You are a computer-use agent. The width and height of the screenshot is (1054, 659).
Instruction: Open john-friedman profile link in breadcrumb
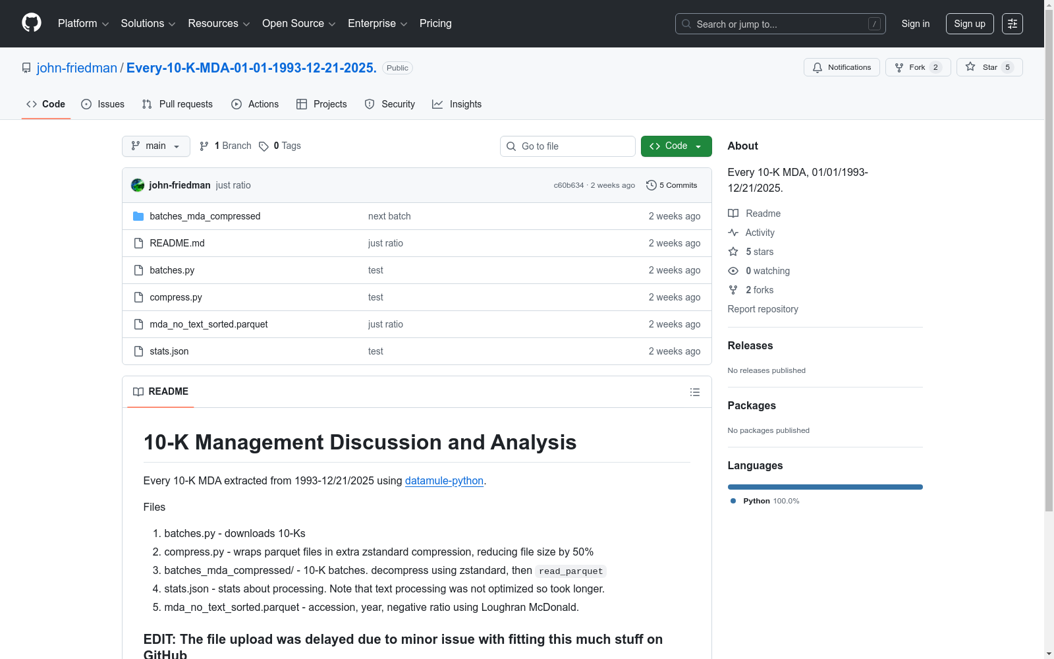click(77, 68)
